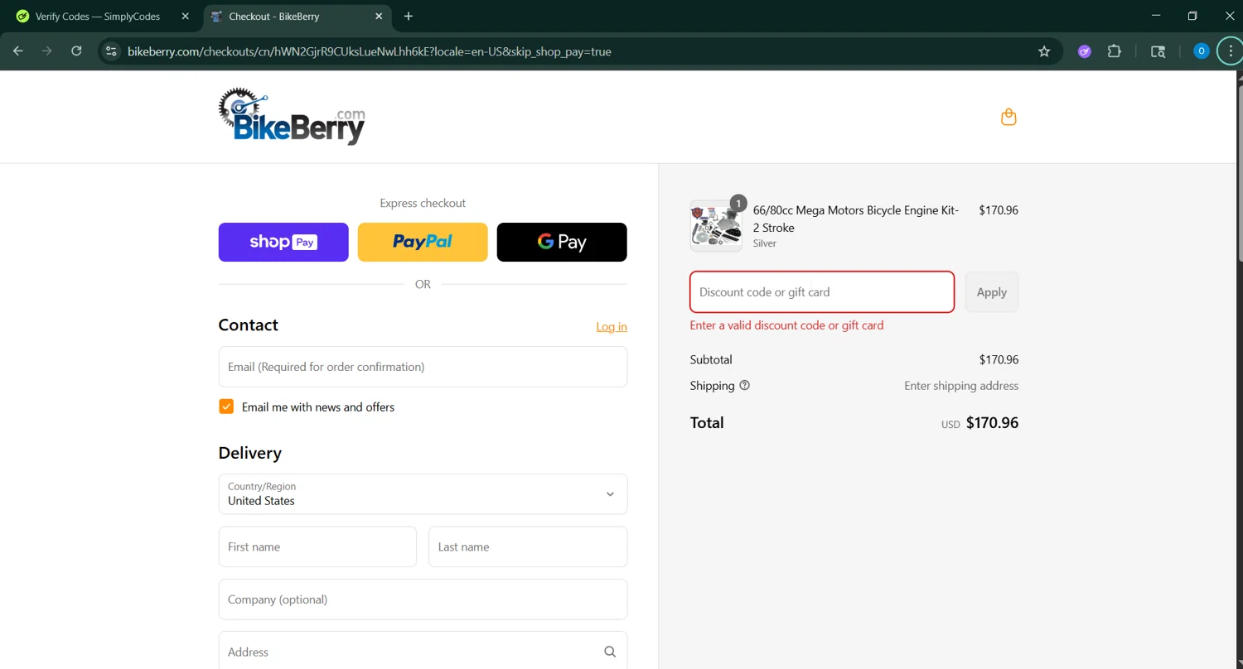Screen dimensions: 1243x669
Task: Minimize the browser window
Action: pos(1156,16)
